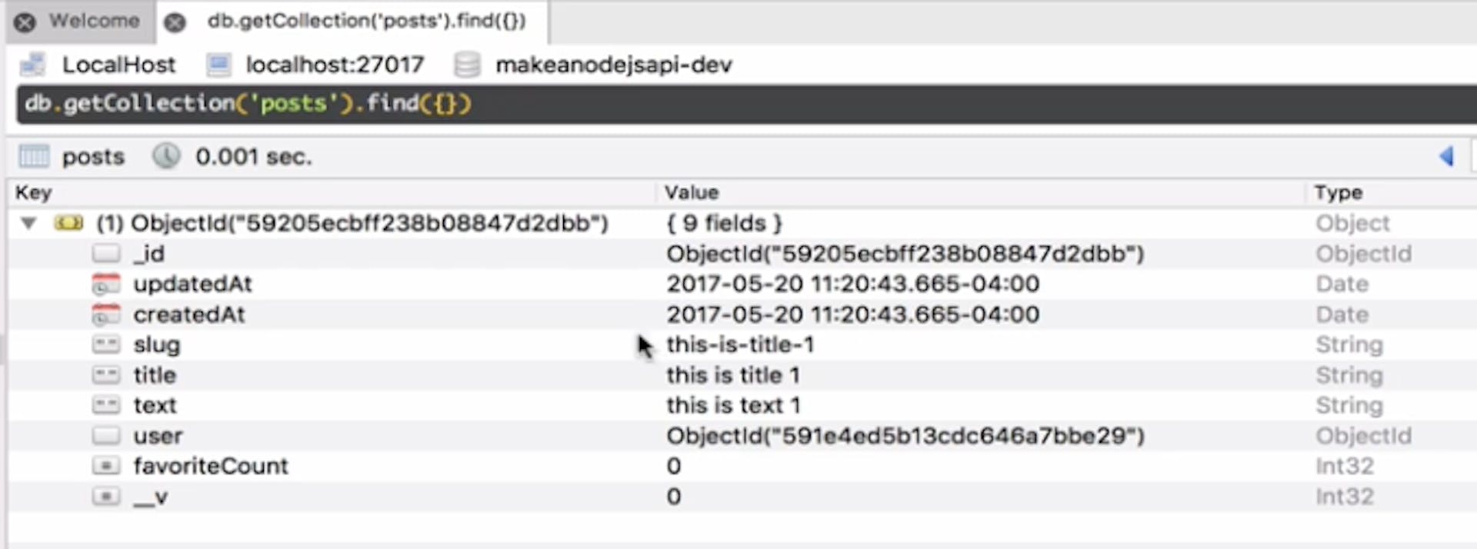
Task: Click the Key column header
Action: 34,192
